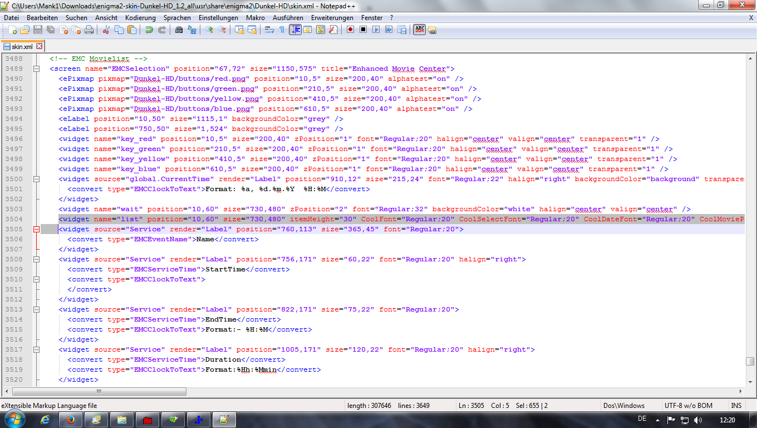
Task: Open the Sprachen menu
Action: pyautogui.click(x=177, y=18)
